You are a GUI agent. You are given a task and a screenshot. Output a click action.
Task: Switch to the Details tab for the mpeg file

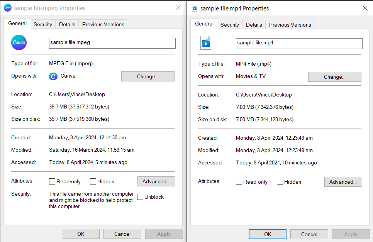(67, 24)
